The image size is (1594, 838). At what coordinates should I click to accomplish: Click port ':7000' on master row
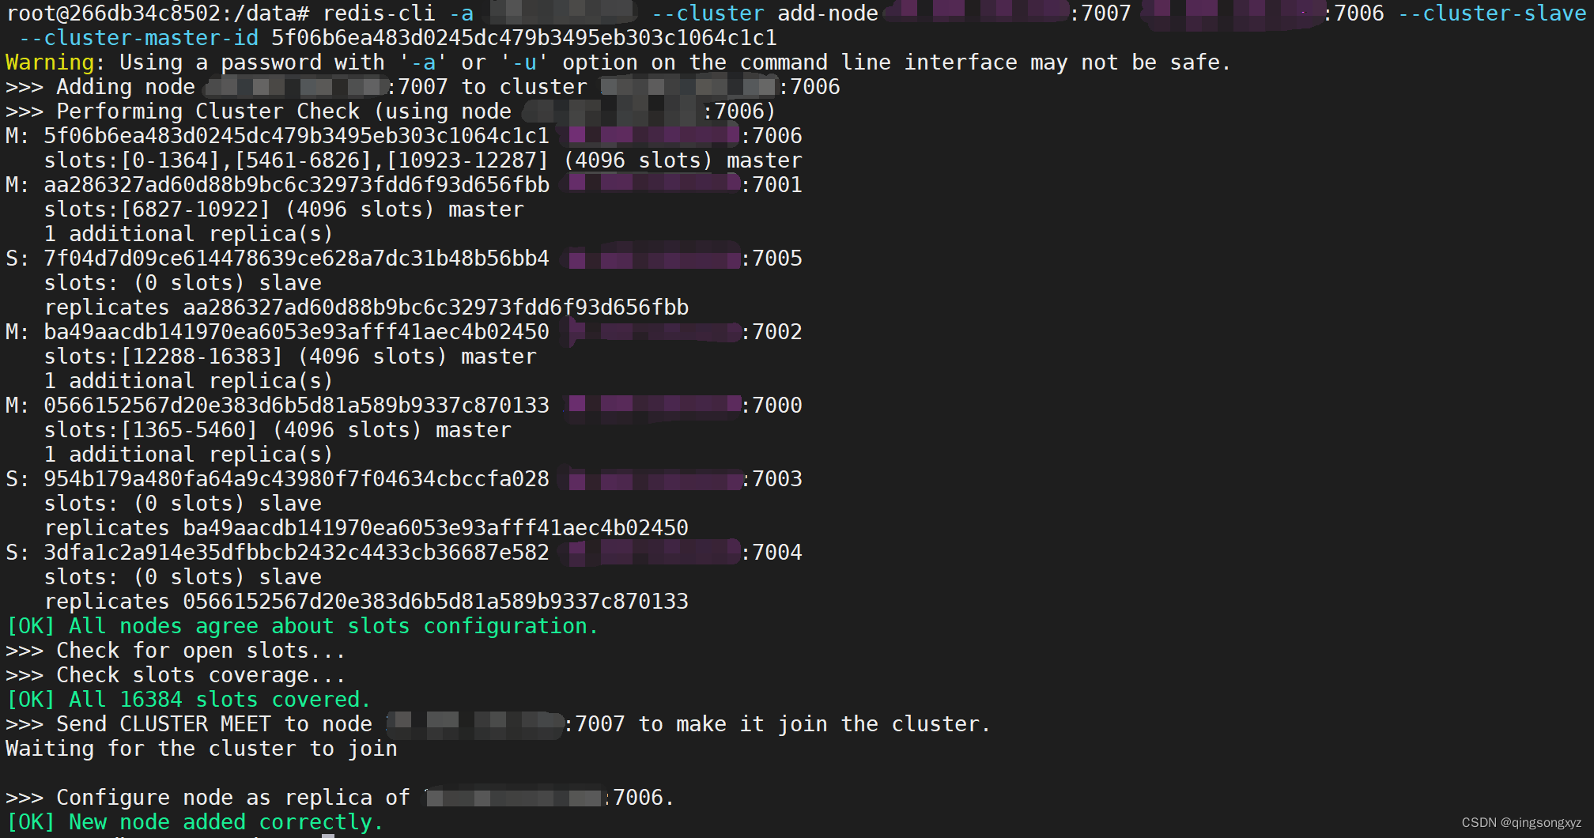click(x=771, y=406)
